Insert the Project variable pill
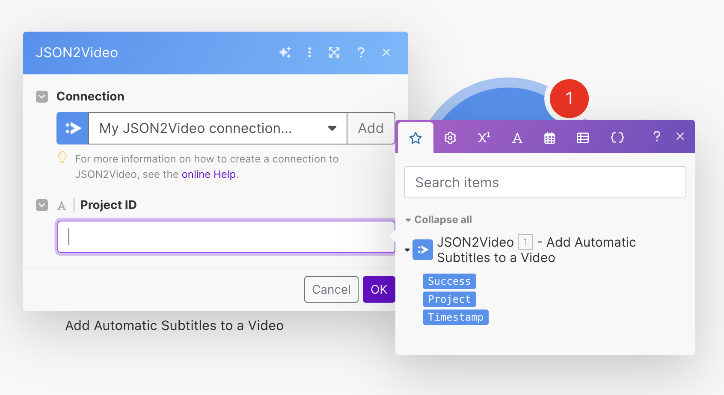 pyautogui.click(x=449, y=299)
